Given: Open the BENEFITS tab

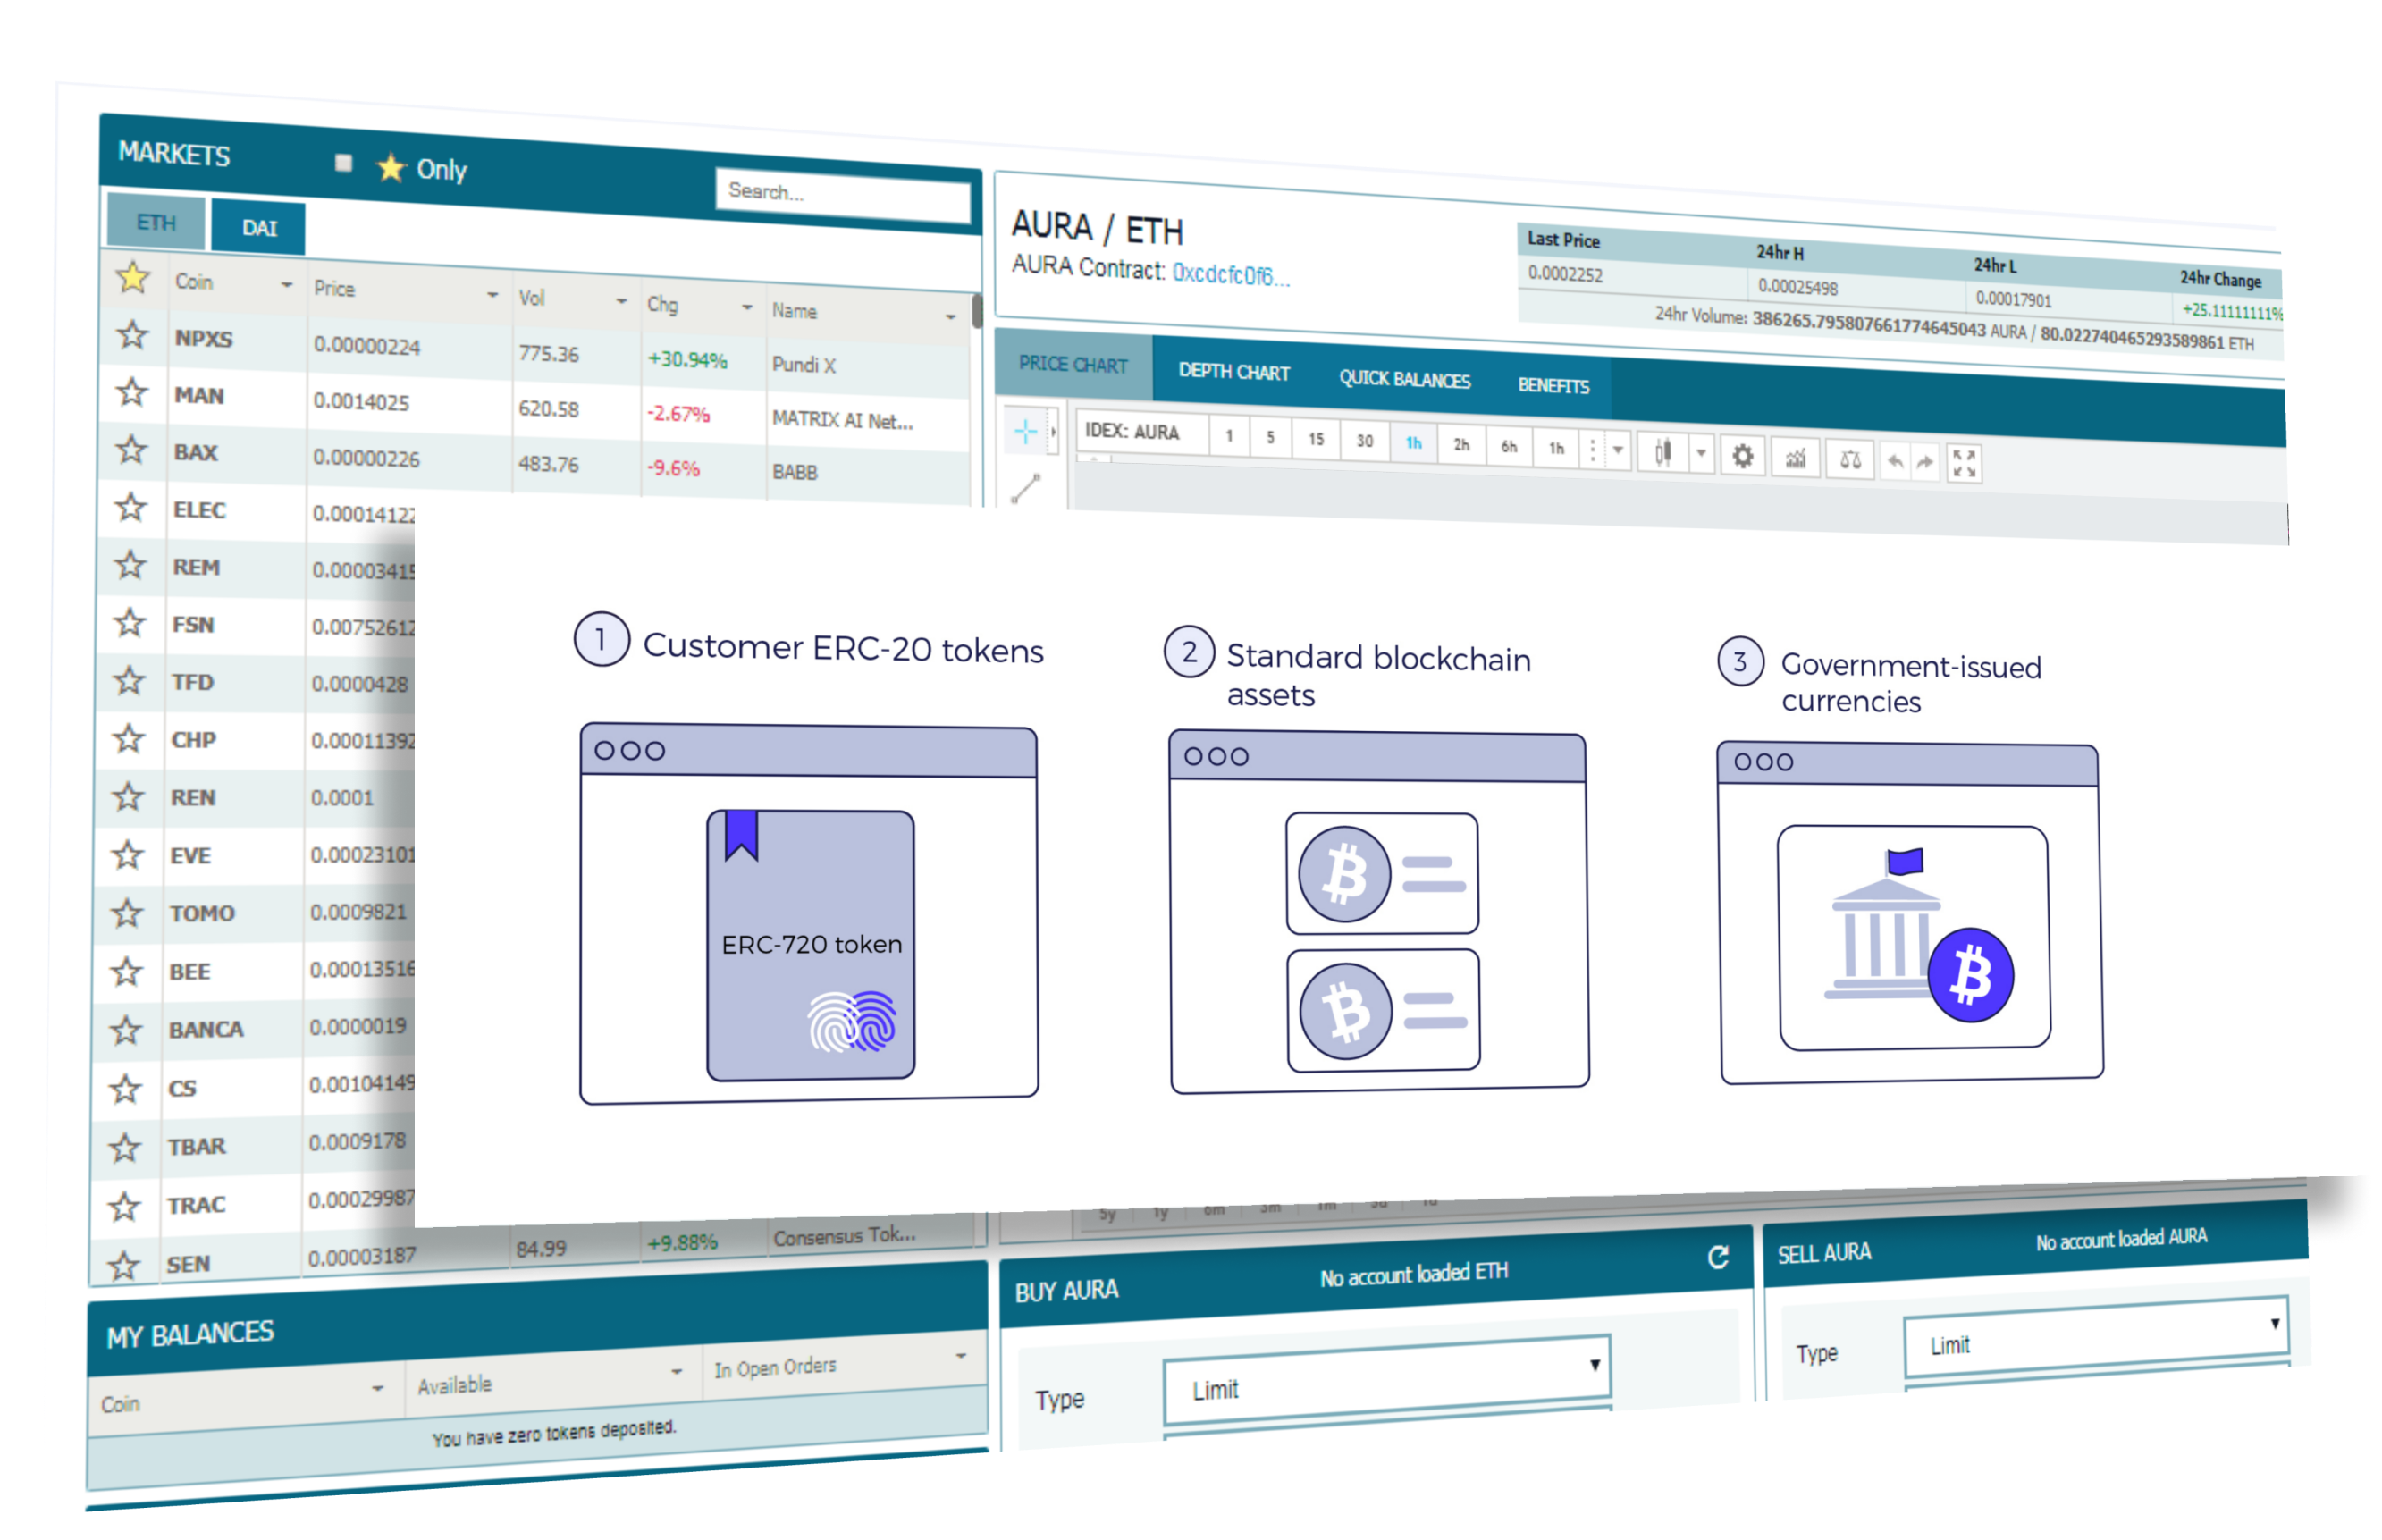Looking at the screenshot, I should click(x=1553, y=386).
